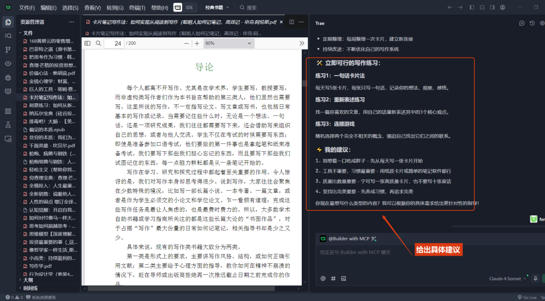545x301 pixels.
Task: Open the 80% zoom level dropdown
Action: 228,43
